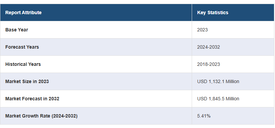Image resolution: width=275 pixels, height=128 pixels.
Task: Click the 2024-2032 forecast years value
Action: coord(208,47)
